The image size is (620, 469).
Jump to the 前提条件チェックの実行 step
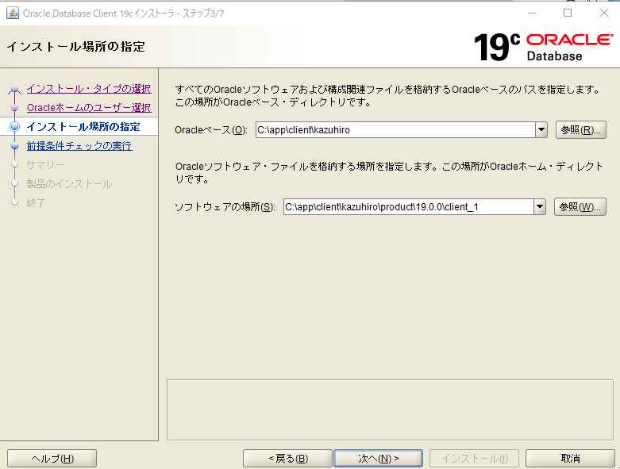click(79, 146)
